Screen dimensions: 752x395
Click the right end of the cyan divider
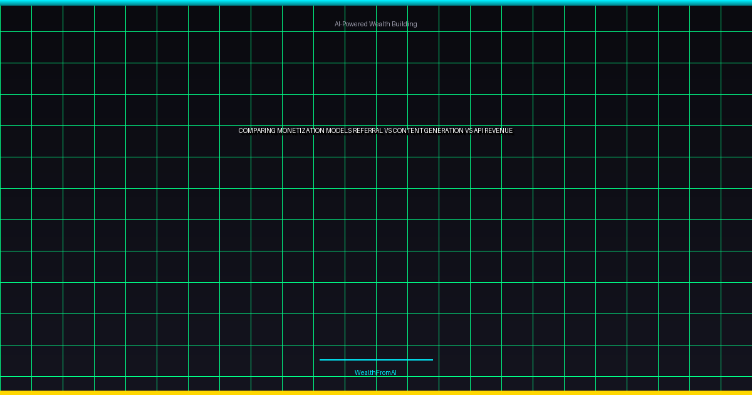click(x=431, y=360)
